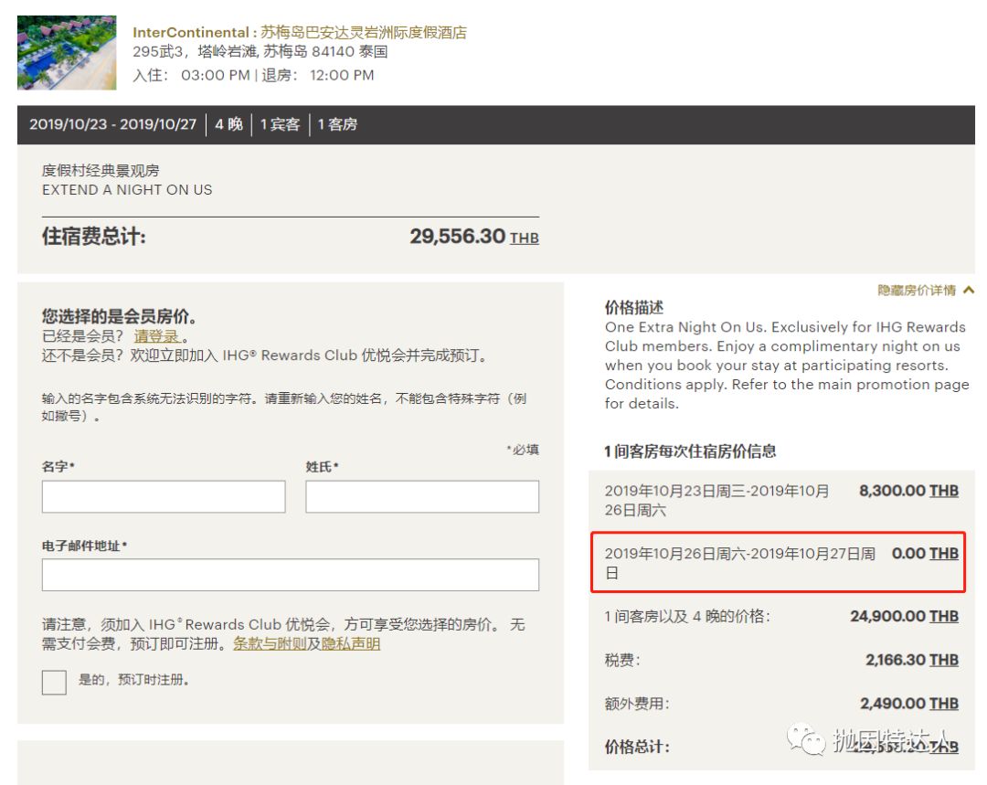Click THB beside the 2,166.30 tax
This screenshot has height=785, width=987.
943,661
